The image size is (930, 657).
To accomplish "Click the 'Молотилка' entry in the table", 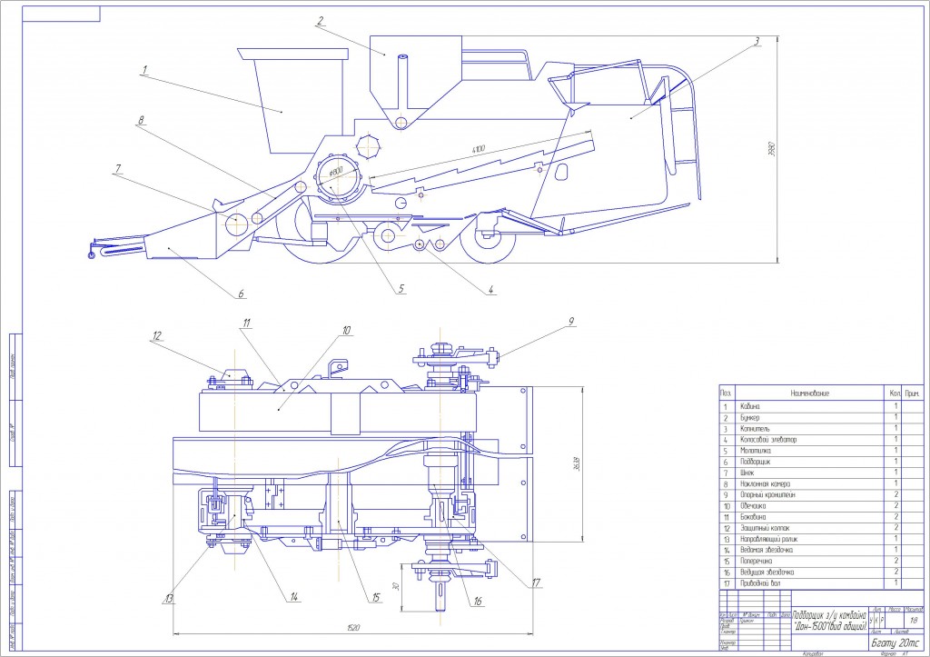I will point(756,451).
